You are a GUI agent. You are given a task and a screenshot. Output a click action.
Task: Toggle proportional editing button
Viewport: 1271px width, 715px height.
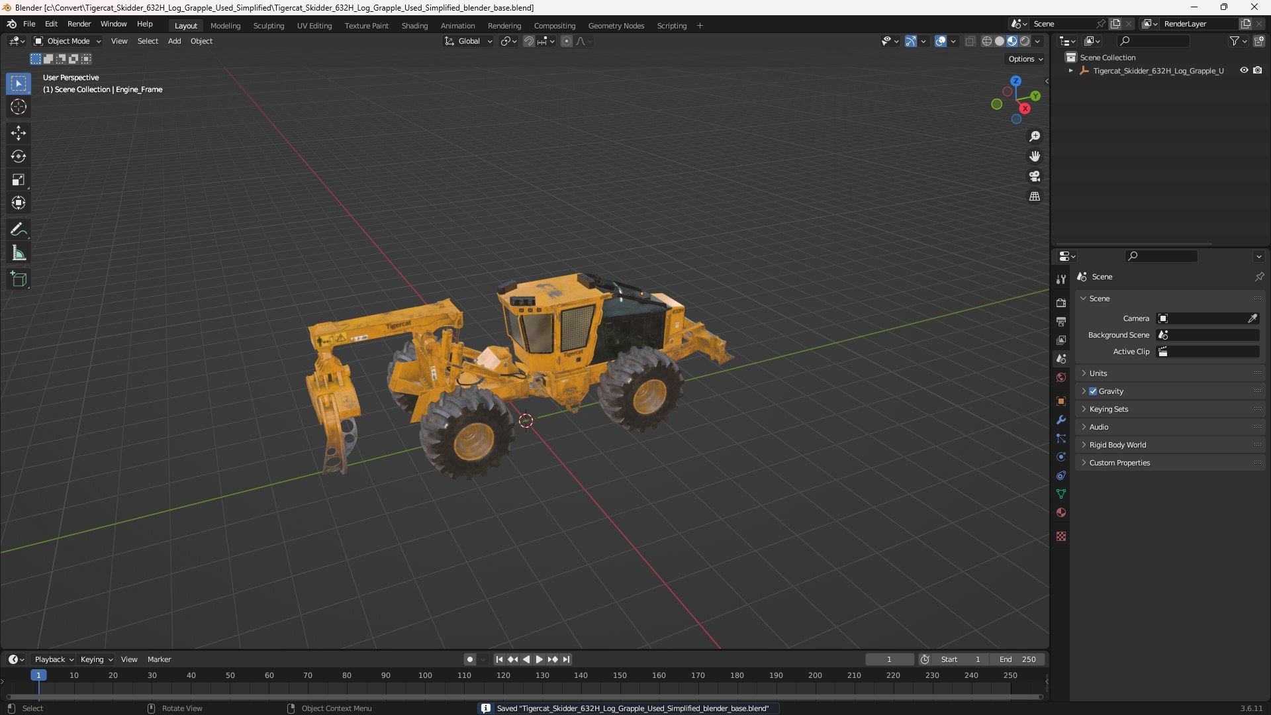(x=567, y=41)
